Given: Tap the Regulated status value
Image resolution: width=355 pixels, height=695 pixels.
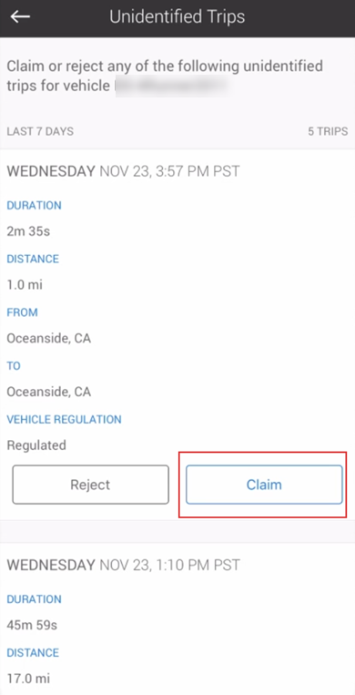Looking at the screenshot, I should [x=36, y=445].
